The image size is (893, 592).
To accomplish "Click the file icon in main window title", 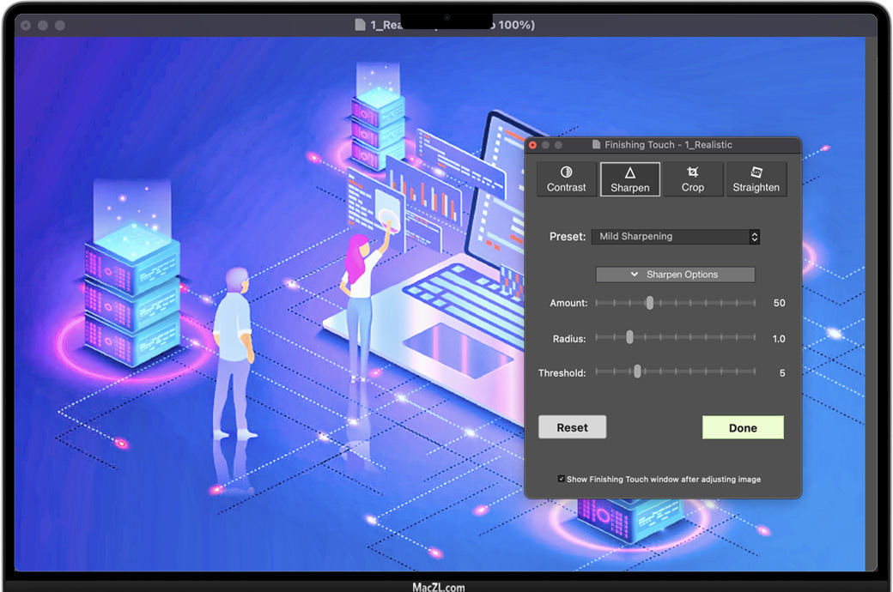I will (x=360, y=25).
